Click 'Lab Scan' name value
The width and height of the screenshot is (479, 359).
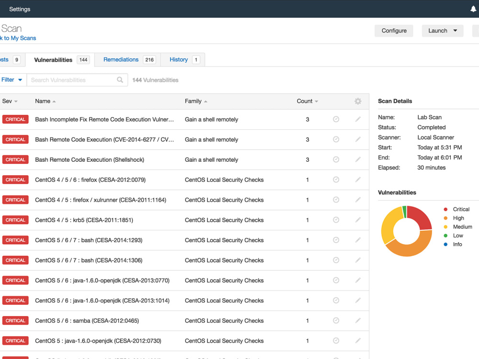click(429, 117)
